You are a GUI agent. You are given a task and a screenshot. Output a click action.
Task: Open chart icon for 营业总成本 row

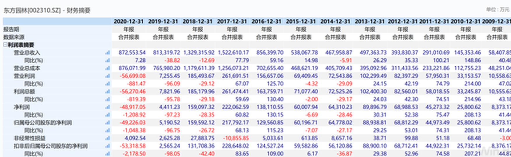pyautogui.click(x=108, y=68)
